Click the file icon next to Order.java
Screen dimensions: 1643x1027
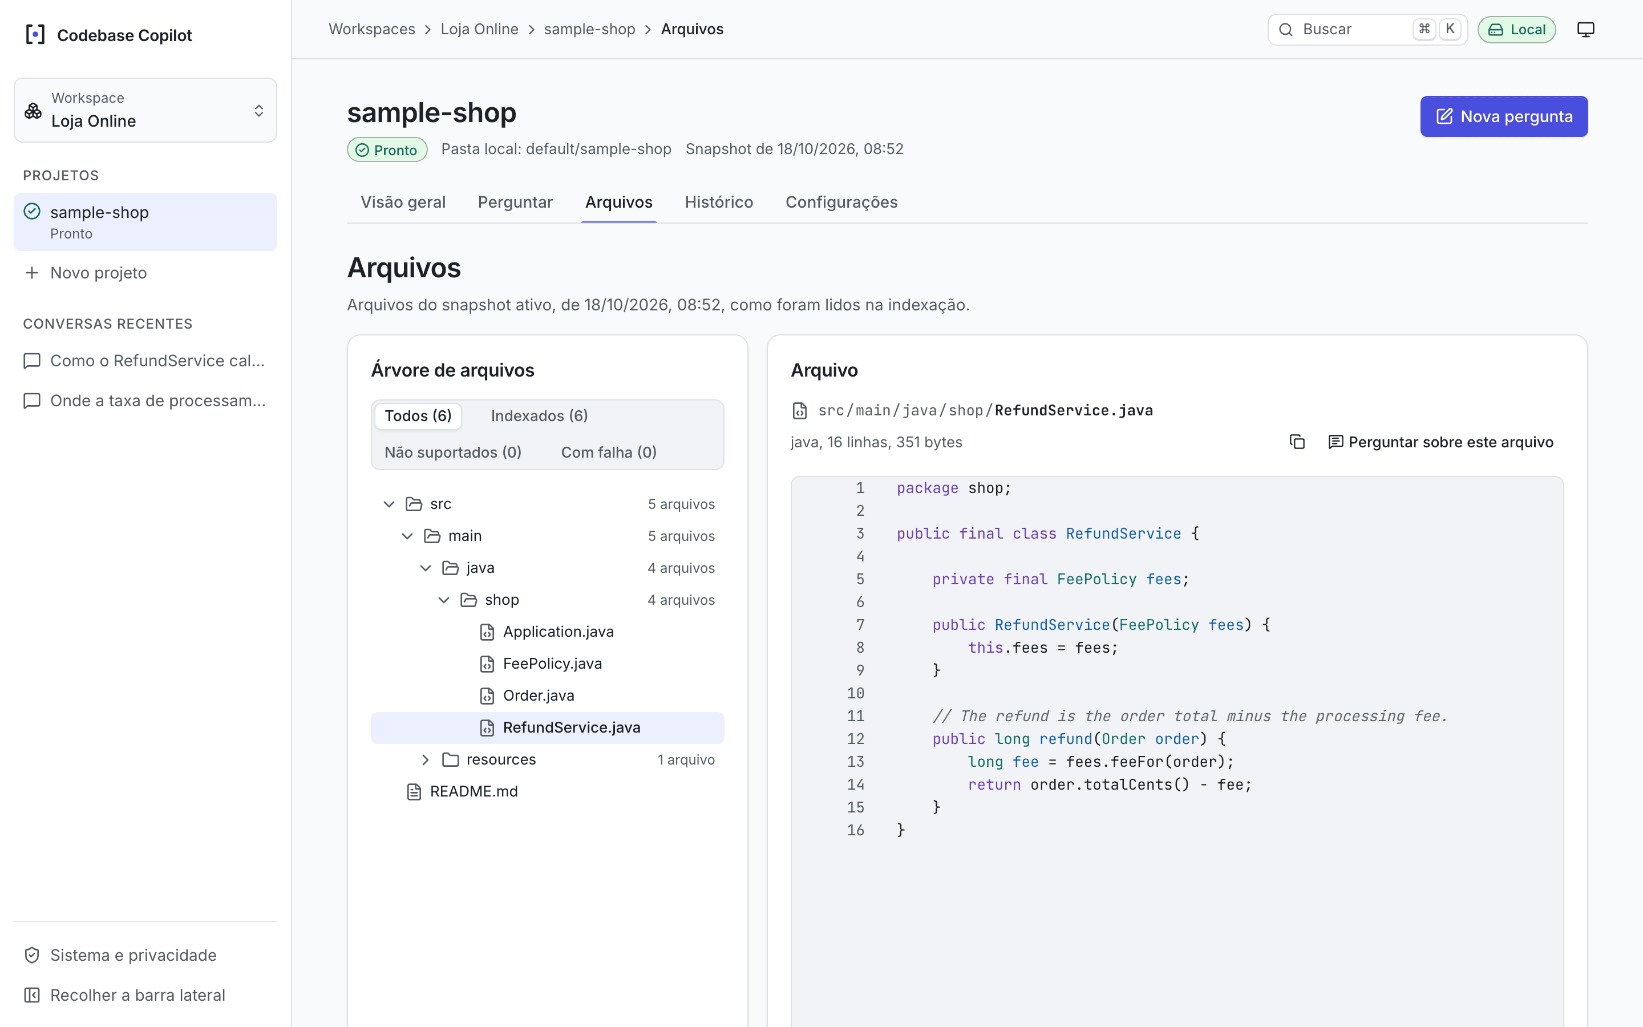click(x=487, y=696)
